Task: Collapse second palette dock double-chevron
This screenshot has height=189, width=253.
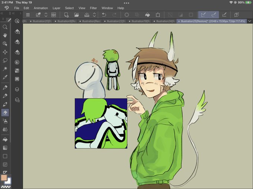Action: point(13,13)
